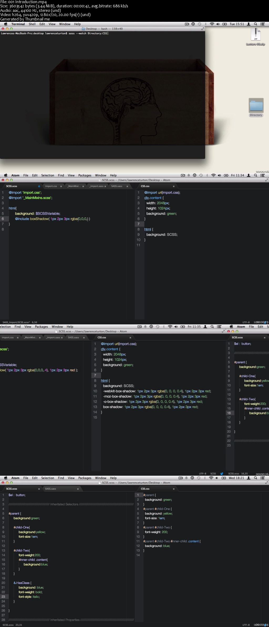
Task: Close the SASS.sass tab in Wed 18:21 frame
Action: click(78, 489)
